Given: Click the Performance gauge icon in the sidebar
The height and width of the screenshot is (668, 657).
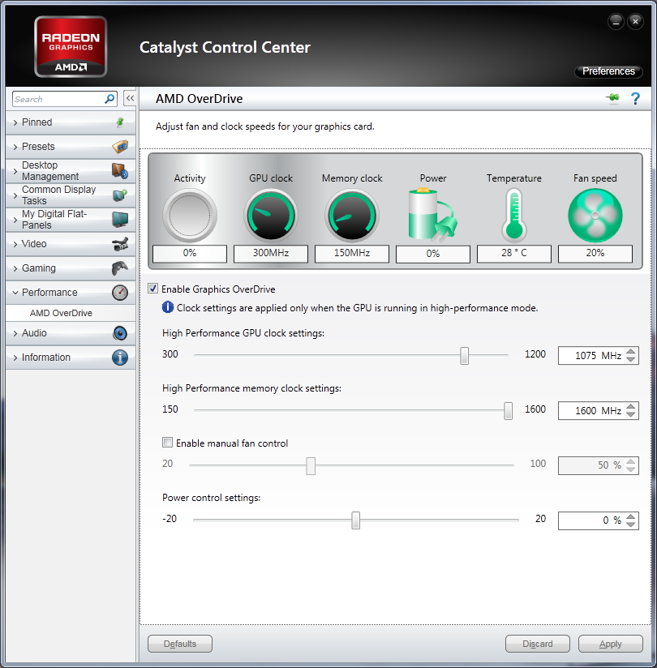Looking at the screenshot, I should pos(120,293).
